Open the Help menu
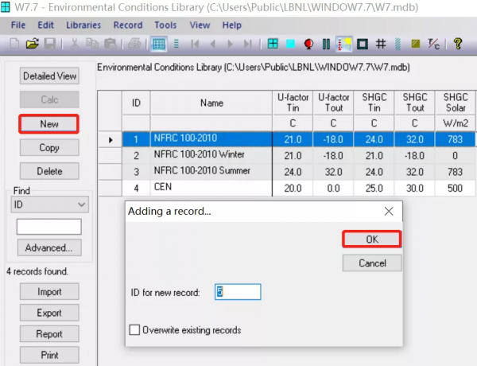 tap(232, 25)
